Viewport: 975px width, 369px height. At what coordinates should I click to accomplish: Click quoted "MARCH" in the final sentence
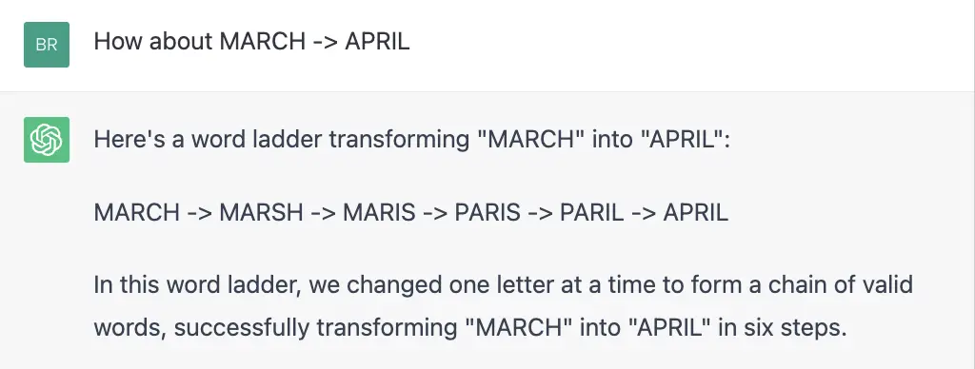[x=519, y=328]
